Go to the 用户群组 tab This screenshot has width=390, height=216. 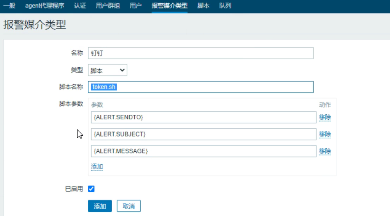coord(108,6)
